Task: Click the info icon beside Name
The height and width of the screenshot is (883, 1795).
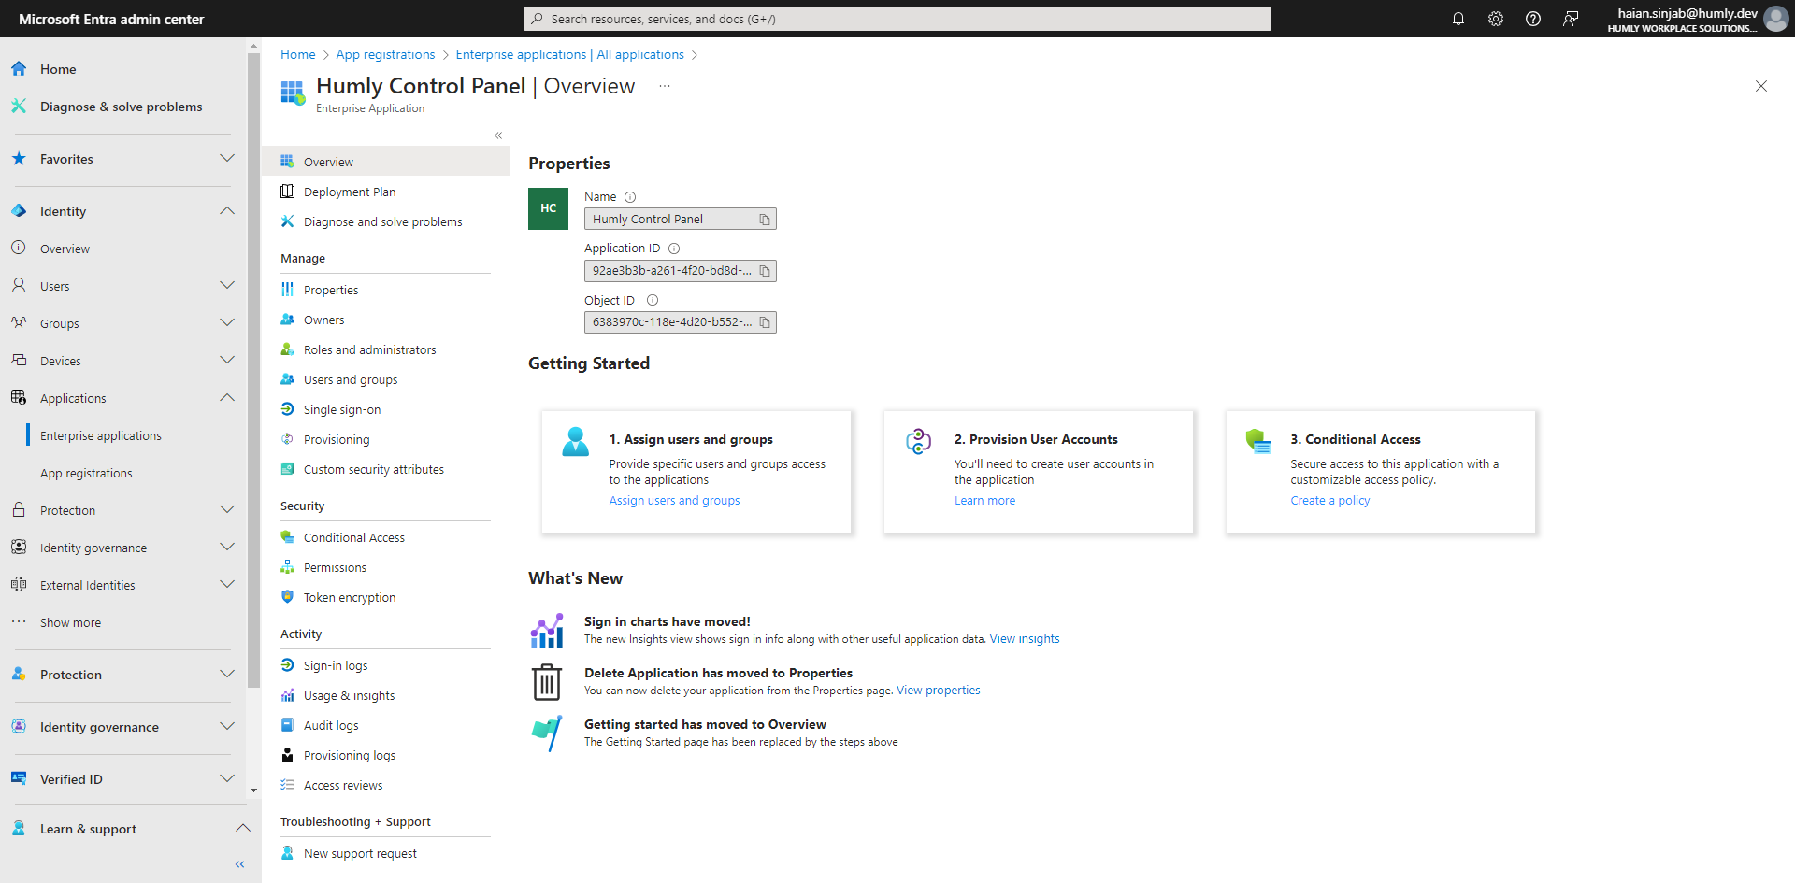Action: point(630,197)
